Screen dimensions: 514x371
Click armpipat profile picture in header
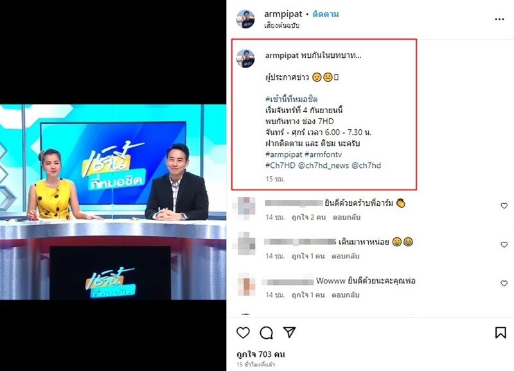click(x=245, y=19)
